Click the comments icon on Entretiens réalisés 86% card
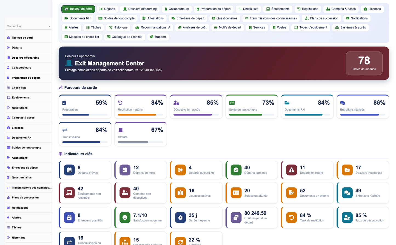This screenshot has width=396, height=245. point(343,103)
